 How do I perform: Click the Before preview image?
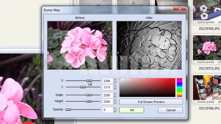tap(80, 45)
